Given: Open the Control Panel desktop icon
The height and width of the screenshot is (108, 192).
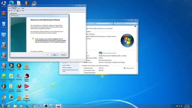Looking at the screenshot, I should point(4,35).
